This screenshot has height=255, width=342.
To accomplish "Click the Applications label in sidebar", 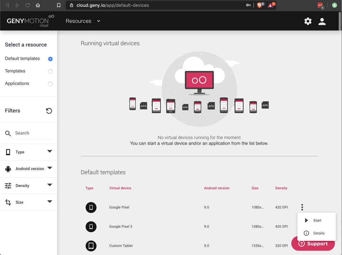I will tap(17, 84).
